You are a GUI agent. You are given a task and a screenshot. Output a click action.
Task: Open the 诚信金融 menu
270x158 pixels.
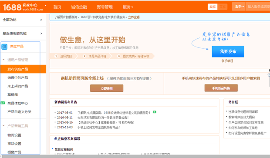point(79,7)
